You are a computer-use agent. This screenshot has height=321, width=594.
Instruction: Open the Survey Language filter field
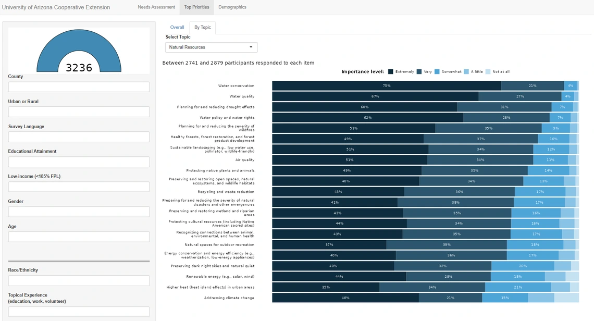click(79, 137)
